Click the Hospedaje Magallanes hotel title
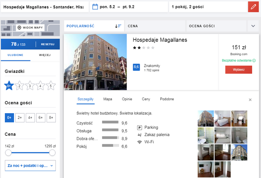Viewport: 261px width, 178px height. [x=160, y=40]
